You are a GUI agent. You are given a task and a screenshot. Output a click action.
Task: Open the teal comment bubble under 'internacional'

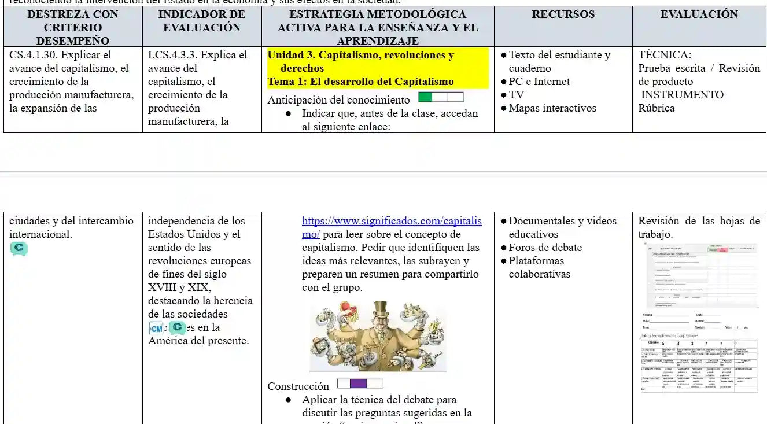19,249
